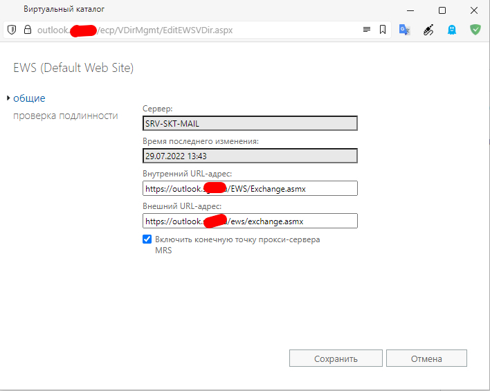Click the Сохранить button
The height and width of the screenshot is (391, 490).
coord(336,358)
